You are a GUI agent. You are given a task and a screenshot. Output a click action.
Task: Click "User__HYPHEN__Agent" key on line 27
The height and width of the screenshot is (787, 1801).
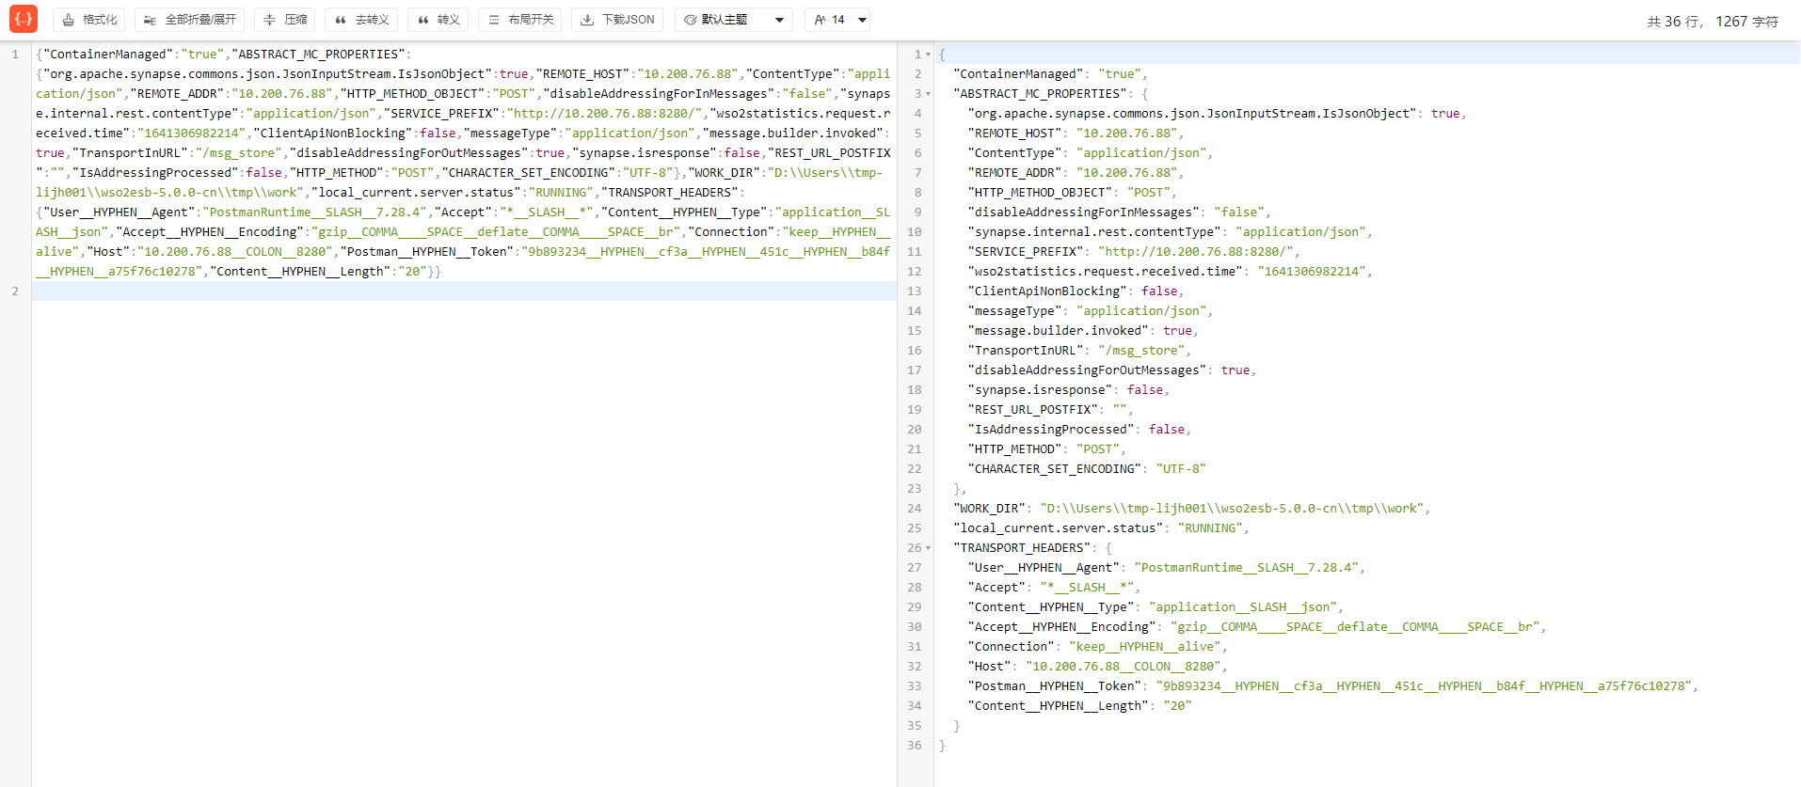(x=1044, y=568)
